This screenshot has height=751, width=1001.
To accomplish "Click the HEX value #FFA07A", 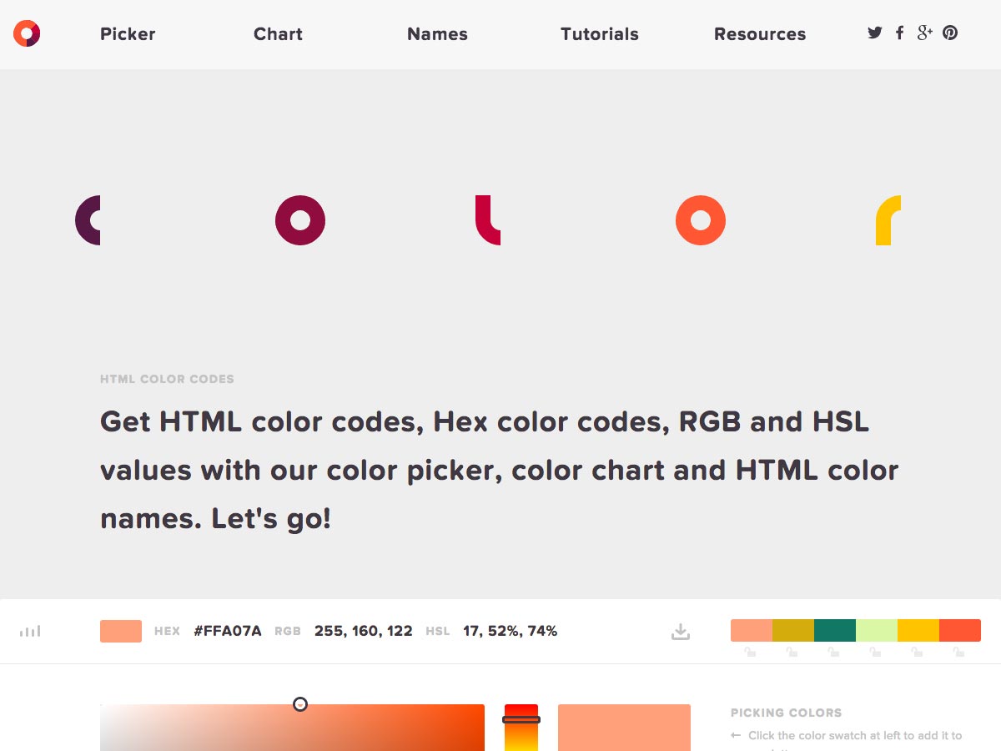I will click(x=228, y=631).
